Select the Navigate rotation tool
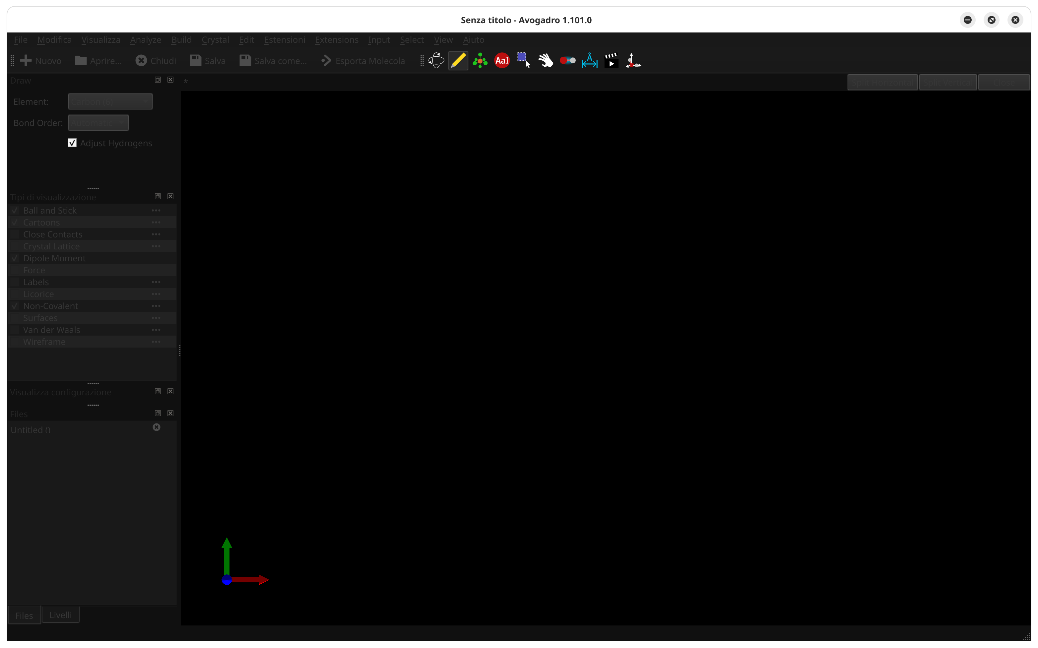Image resolution: width=1038 pixels, height=648 pixels. tap(436, 60)
